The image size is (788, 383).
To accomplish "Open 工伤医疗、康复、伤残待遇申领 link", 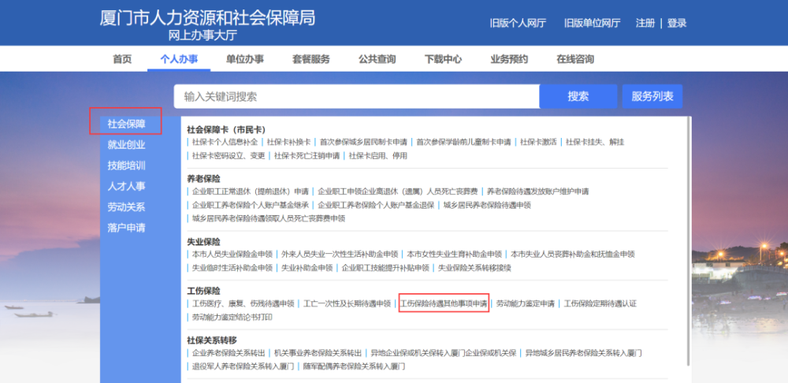I will [243, 303].
